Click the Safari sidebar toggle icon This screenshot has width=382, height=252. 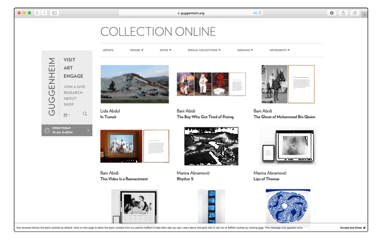pyautogui.click(x=54, y=13)
